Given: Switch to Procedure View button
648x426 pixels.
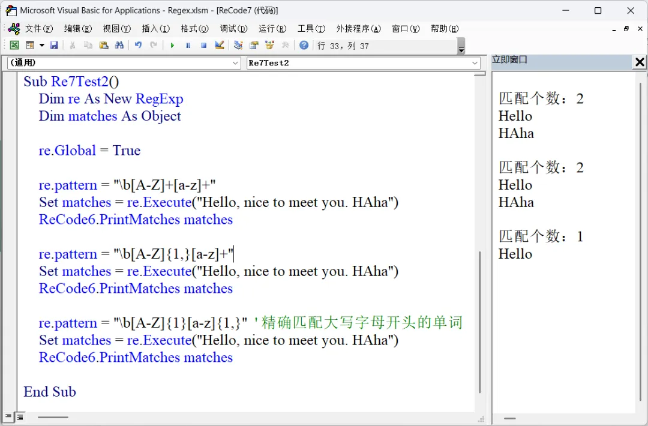Looking at the screenshot, I should point(8,417).
